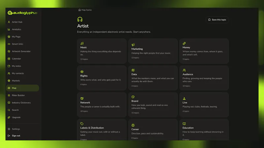Screen dimensions: 264x148
Task: Click the Map icon in sidebar
Action: point(9,88)
